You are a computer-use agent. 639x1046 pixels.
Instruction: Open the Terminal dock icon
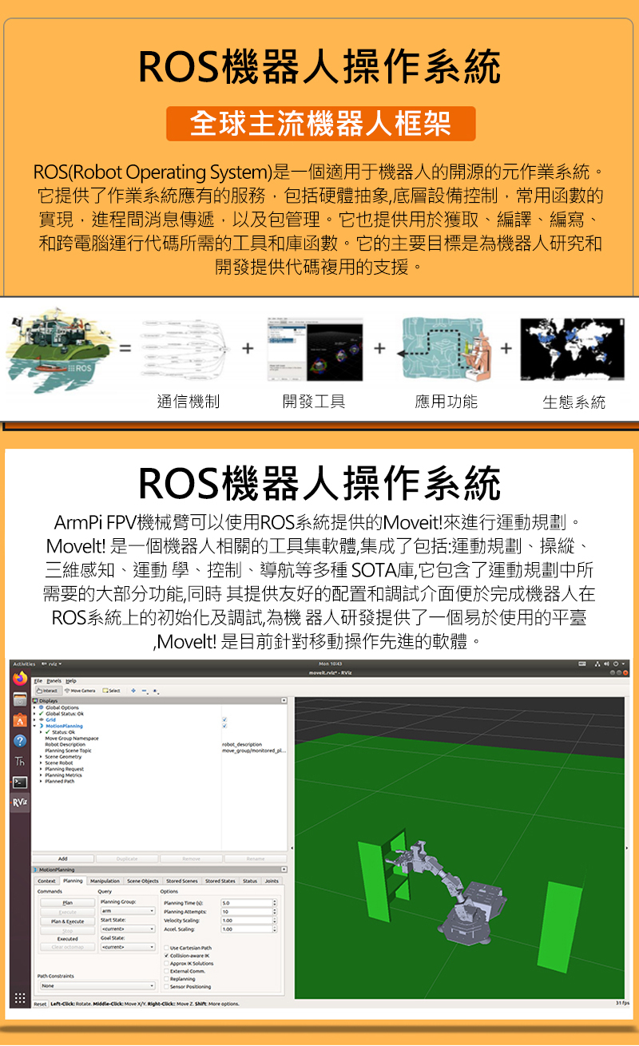click(20, 783)
